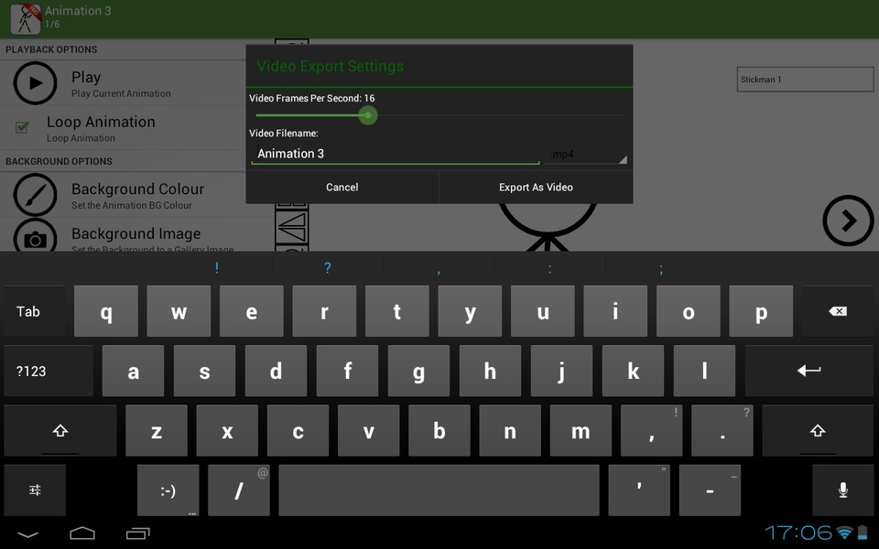879x549 pixels.
Task: Tap the return arrow key
Action: pos(808,371)
